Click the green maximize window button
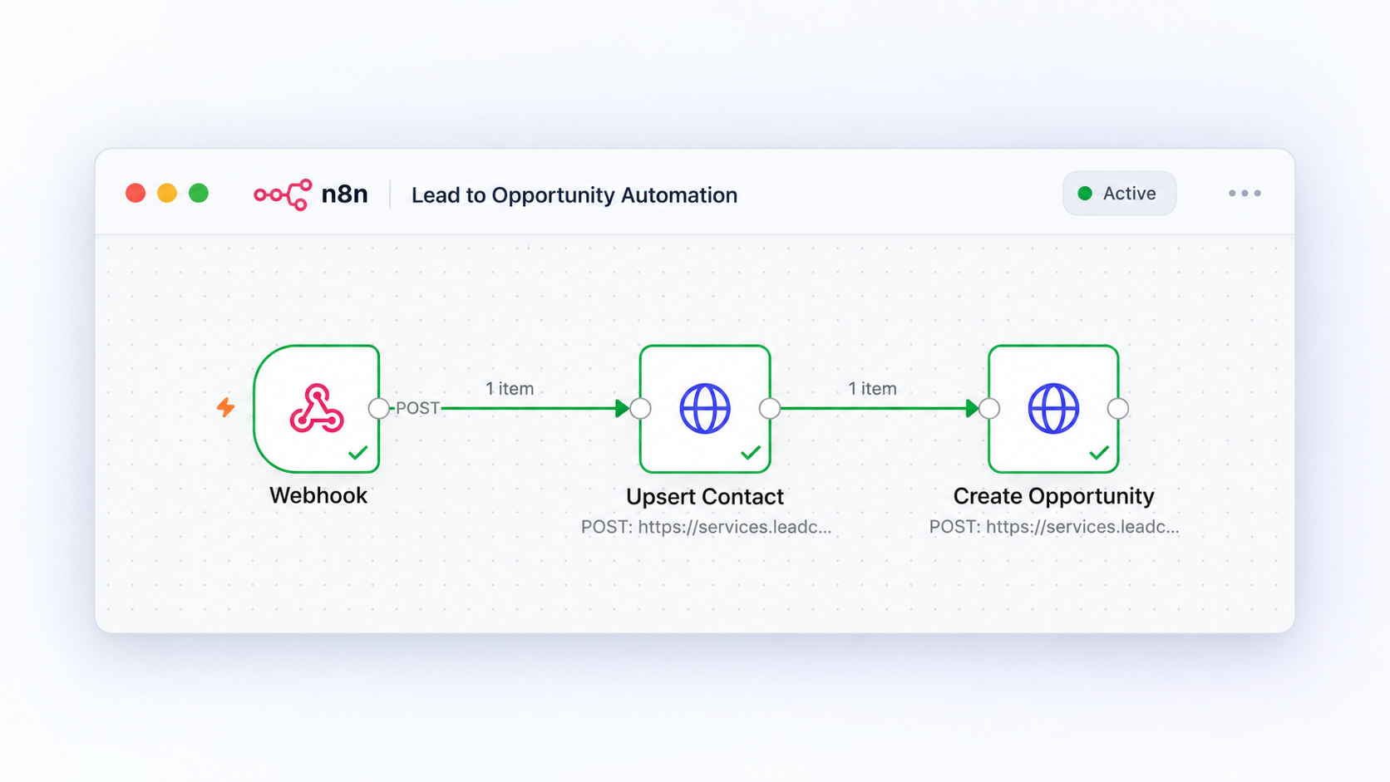The image size is (1390, 782). [x=199, y=194]
